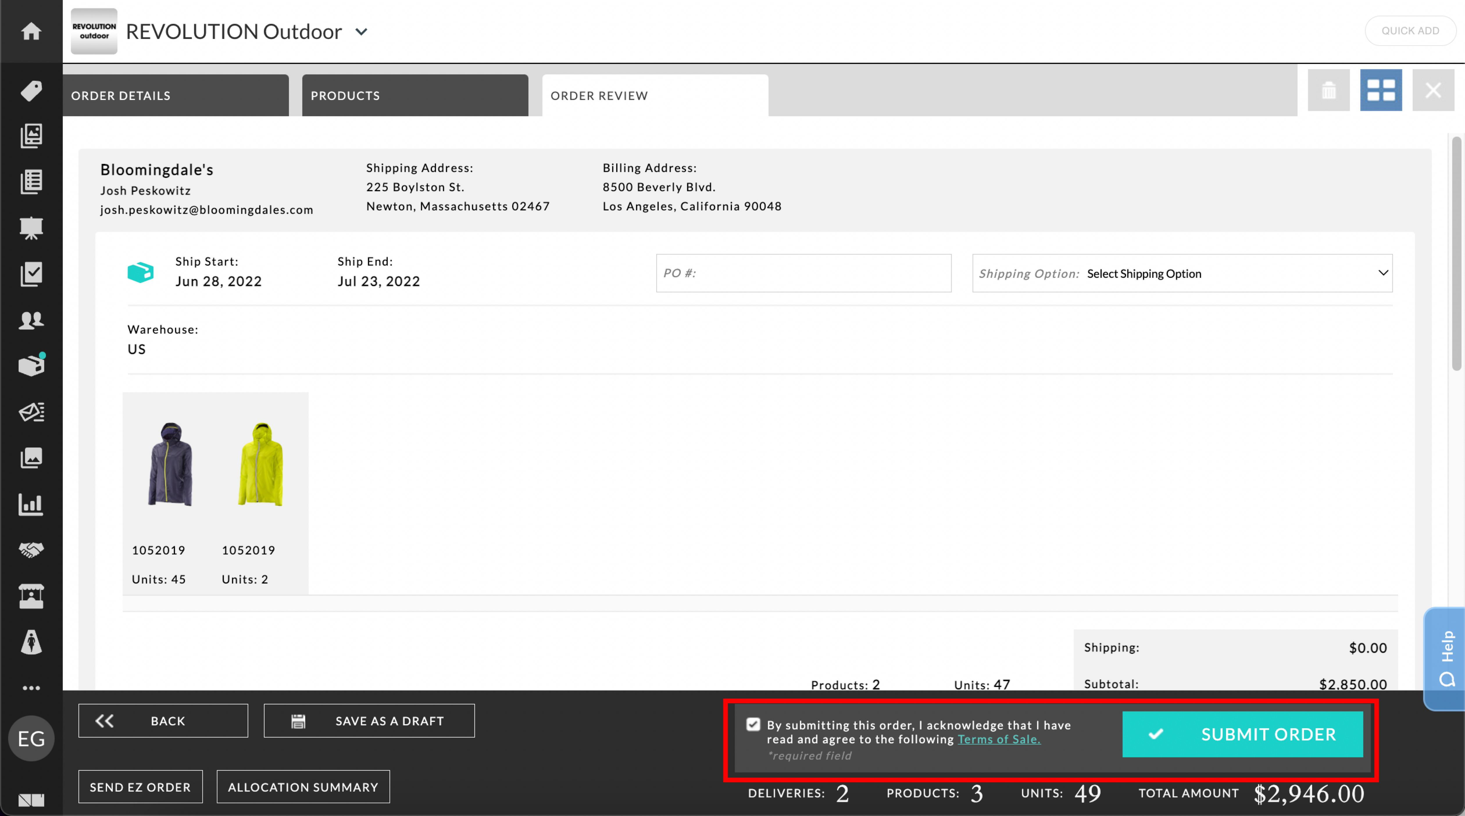The height and width of the screenshot is (816, 1465).
Task: Click the PO # input field
Action: coord(804,273)
